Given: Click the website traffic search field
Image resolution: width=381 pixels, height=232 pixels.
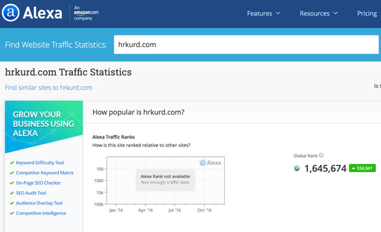Looking at the screenshot, I should [x=246, y=44].
